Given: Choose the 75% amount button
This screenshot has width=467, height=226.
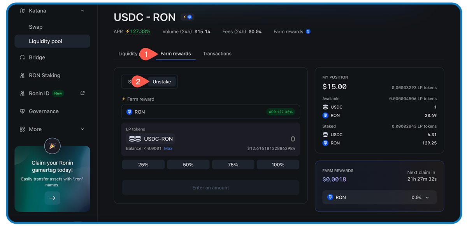Looking at the screenshot, I should [x=233, y=165].
